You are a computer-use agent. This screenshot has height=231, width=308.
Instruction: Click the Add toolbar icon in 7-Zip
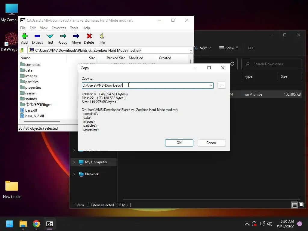coord(24,38)
